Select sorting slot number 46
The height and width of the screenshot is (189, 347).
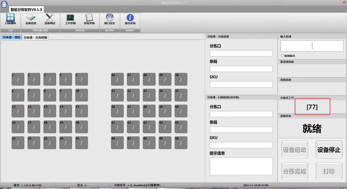[x=117, y=143]
